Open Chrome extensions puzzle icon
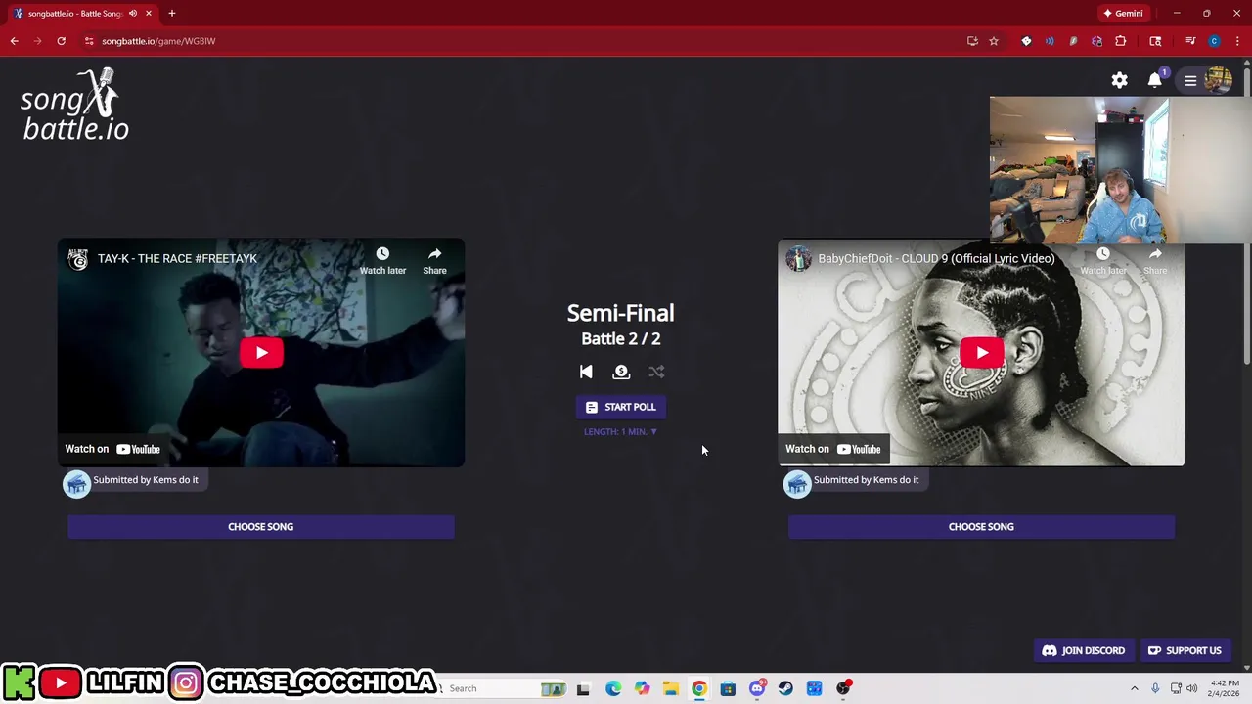The image size is (1252, 704). (1120, 41)
